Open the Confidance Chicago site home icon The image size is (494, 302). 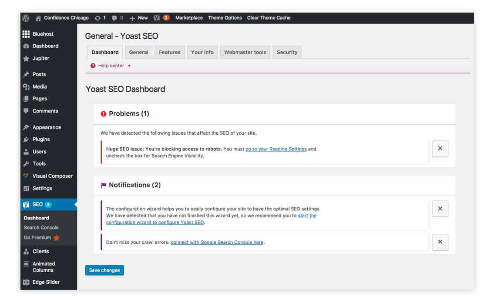38,18
